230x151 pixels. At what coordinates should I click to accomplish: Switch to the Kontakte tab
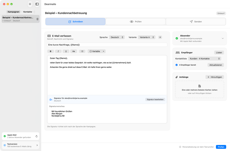(x=28, y=12)
